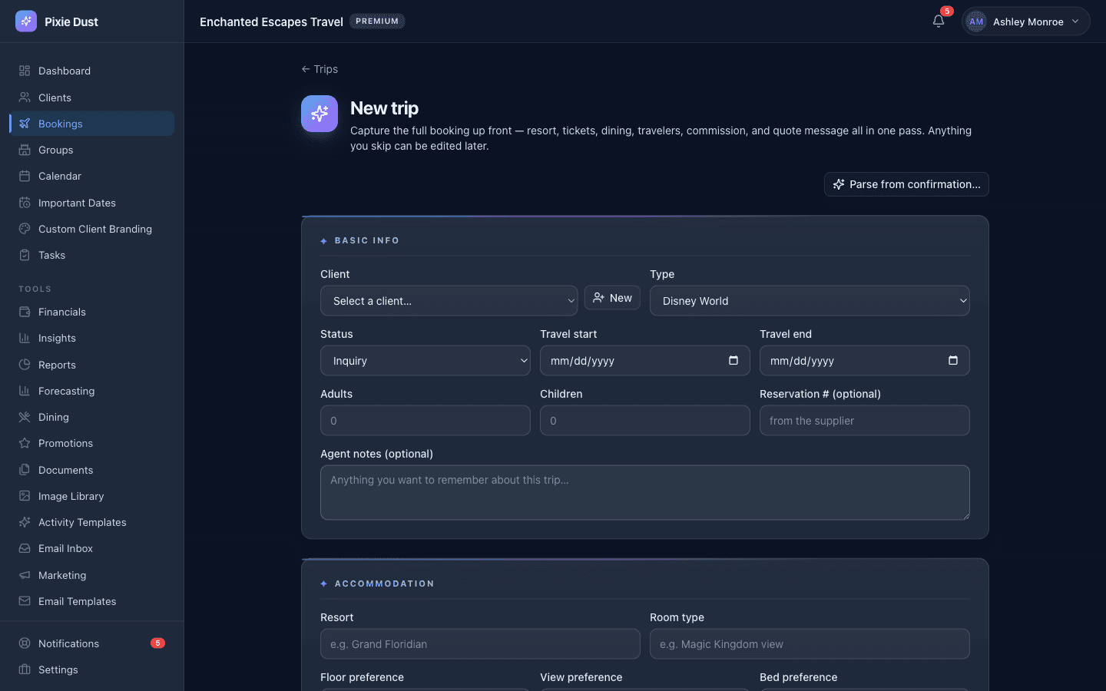Go back via the Trips link
The image size is (1106, 691).
point(320,69)
